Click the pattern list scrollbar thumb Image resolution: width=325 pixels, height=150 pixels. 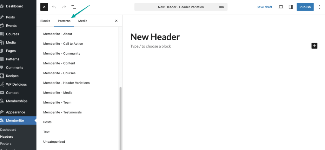coord(121,118)
